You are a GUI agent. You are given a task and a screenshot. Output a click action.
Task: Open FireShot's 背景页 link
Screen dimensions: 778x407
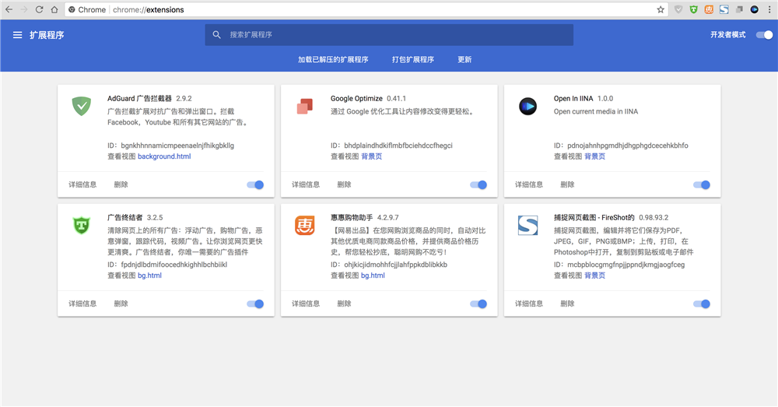click(x=595, y=275)
